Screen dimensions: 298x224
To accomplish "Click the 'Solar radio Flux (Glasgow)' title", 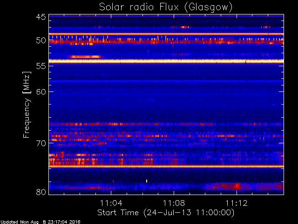I will [166, 7].
